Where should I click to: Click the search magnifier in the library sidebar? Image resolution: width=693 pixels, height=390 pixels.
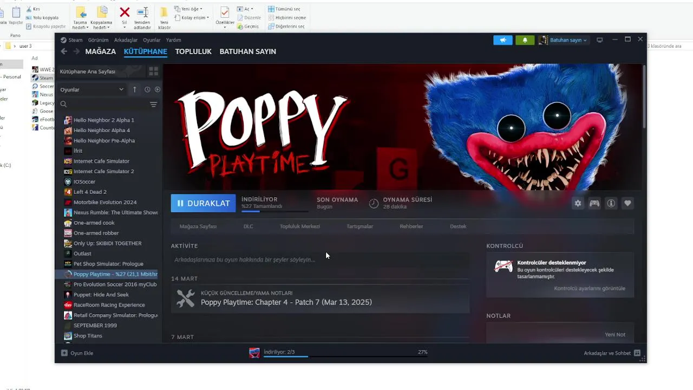(x=64, y=104)
